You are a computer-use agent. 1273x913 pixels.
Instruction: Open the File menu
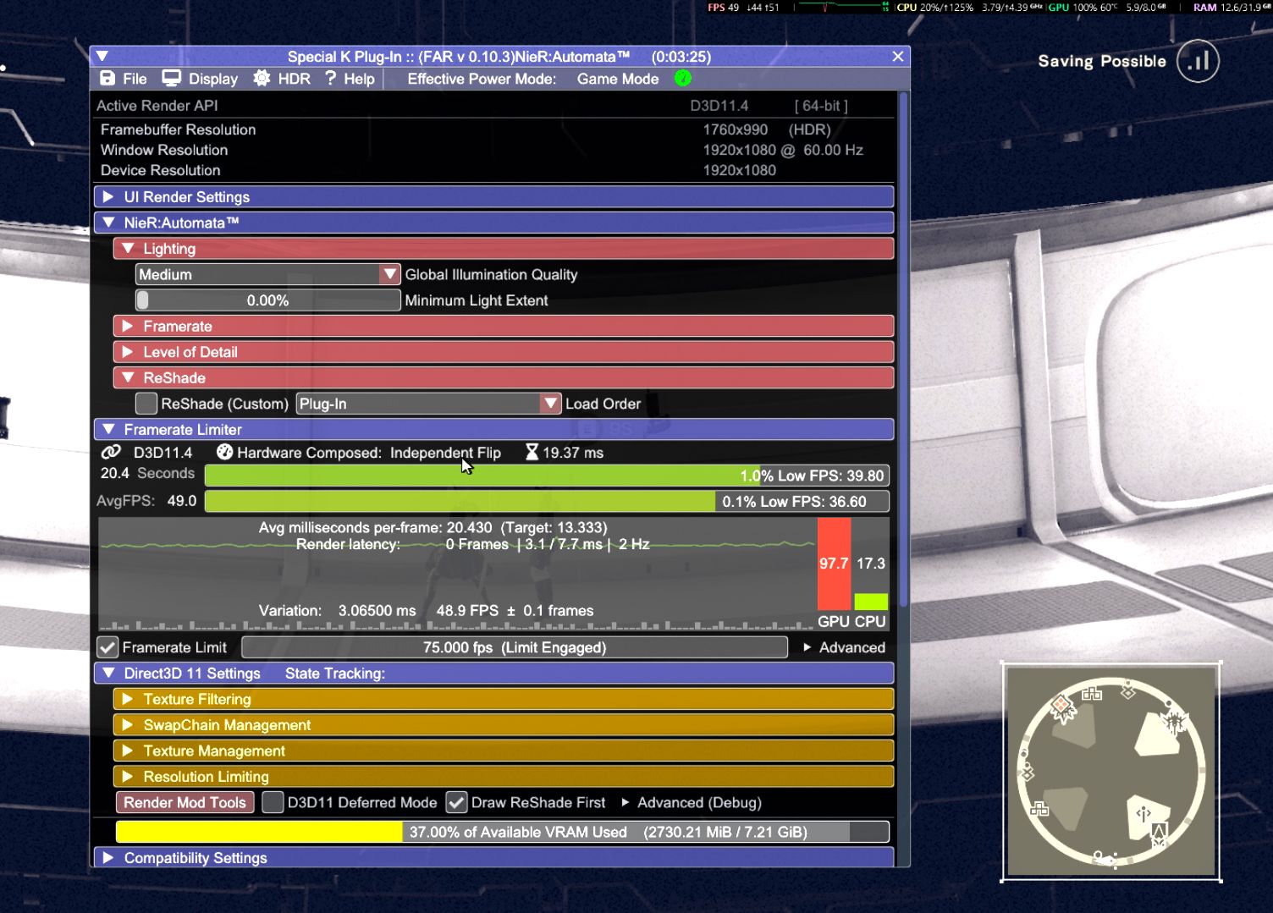[124, 79]
